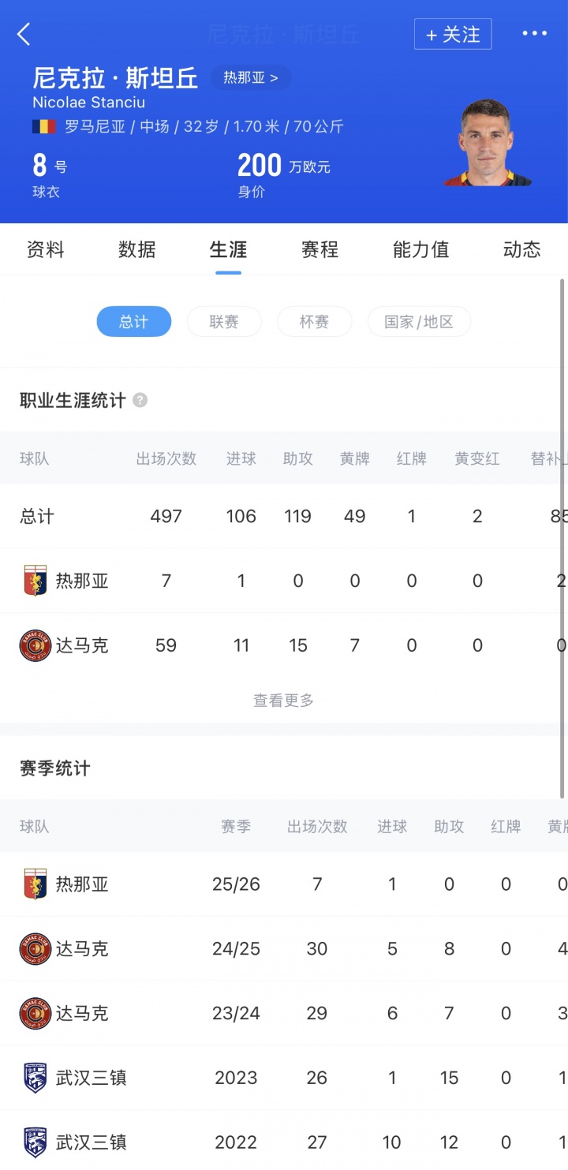568x1170 pixels.
Task: Select the 总计 filter pill
Action: click(134, 322)
